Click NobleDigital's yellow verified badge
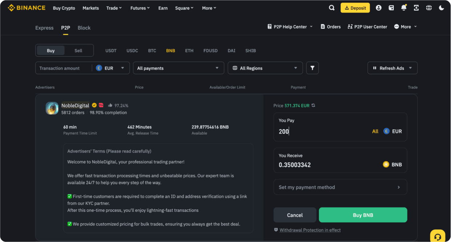Viewport: 451px width, 242px height. [x=94, y=105]
